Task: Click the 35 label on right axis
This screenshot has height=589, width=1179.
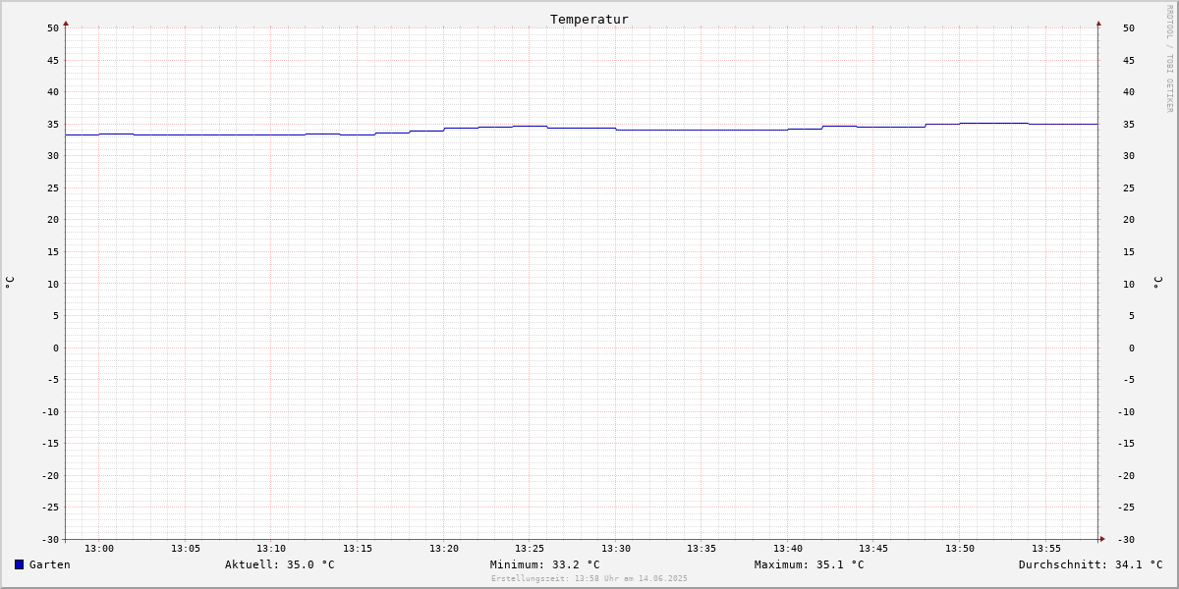Action: 1129,124
